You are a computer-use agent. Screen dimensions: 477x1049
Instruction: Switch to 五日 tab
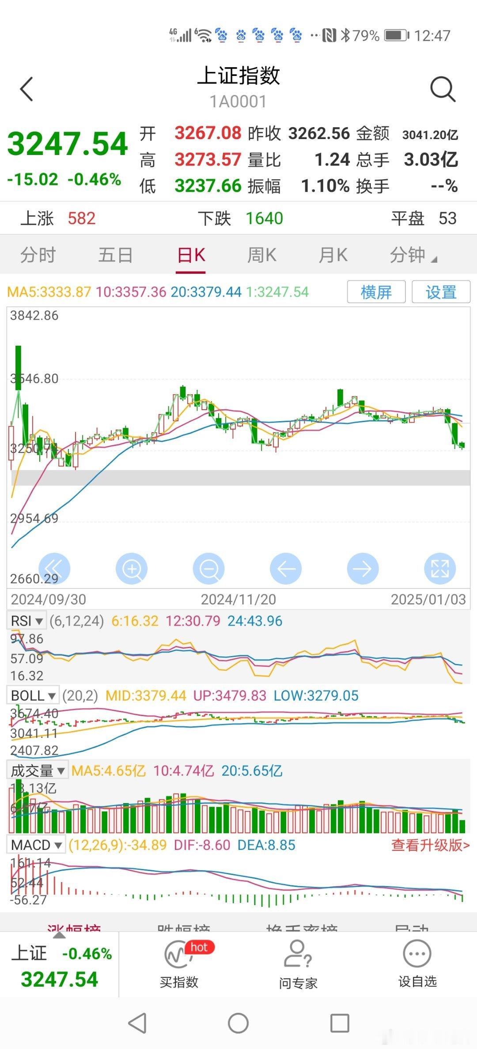pyautogui.click(x=115, y=255)
